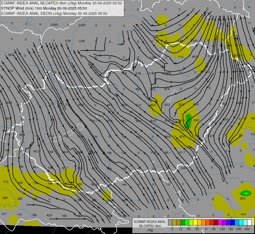Click the map value 66.5
Screen dimensions: 255x234
click(195, 57)
